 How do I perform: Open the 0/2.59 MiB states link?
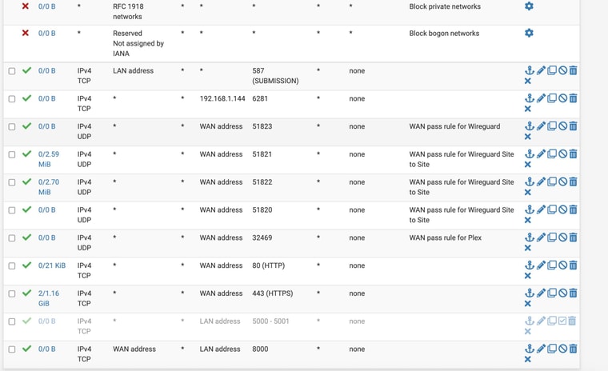(49, 159)
